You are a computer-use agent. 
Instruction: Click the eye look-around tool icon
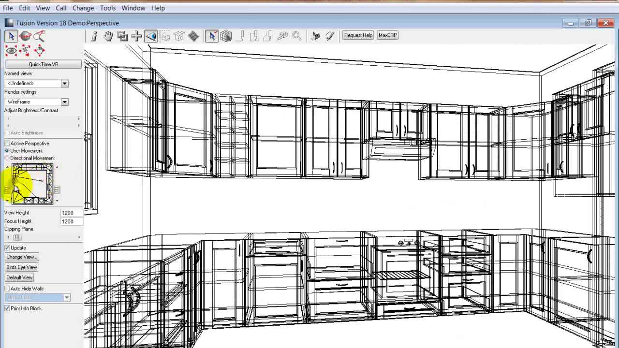(x=11, y=50)
